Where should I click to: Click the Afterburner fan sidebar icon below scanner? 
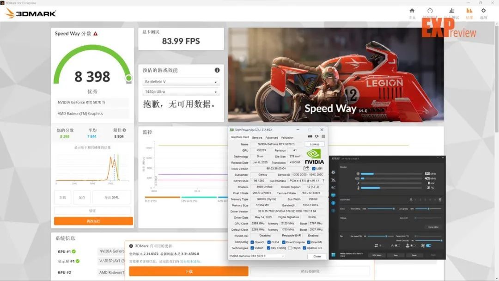point(333,188)
